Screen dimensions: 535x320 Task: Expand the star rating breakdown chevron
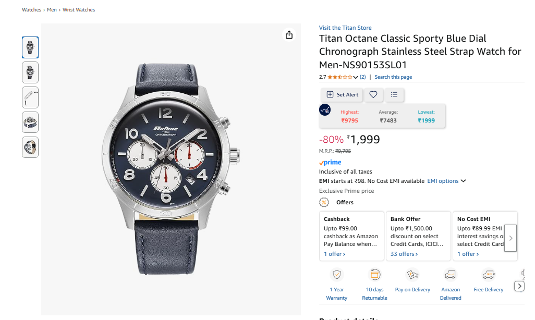point(356,77)
